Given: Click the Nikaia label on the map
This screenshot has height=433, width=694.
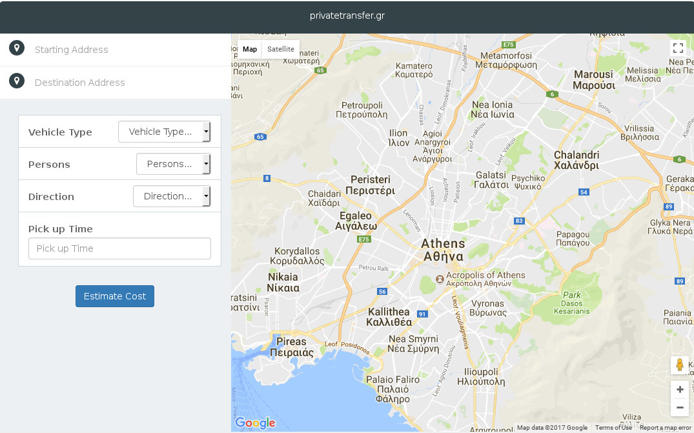Looking at the screenshot, I should click(x=283, y=282).
